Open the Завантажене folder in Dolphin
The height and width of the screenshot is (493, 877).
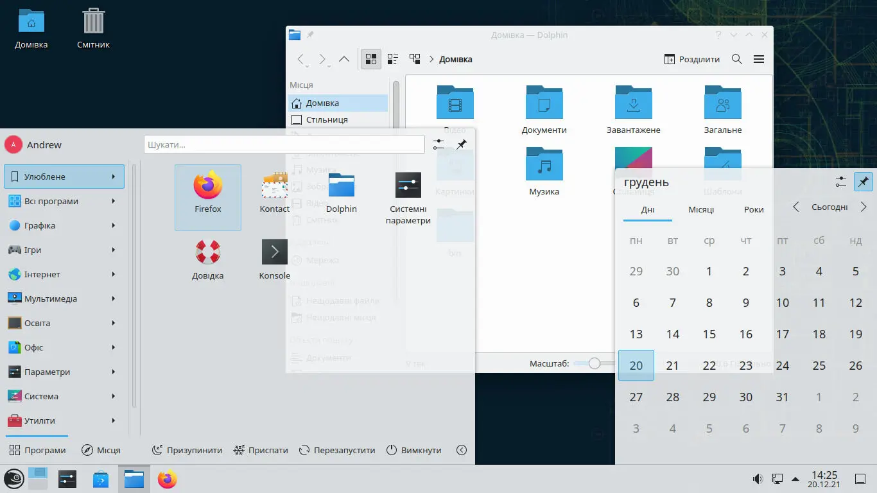(634, 109)
